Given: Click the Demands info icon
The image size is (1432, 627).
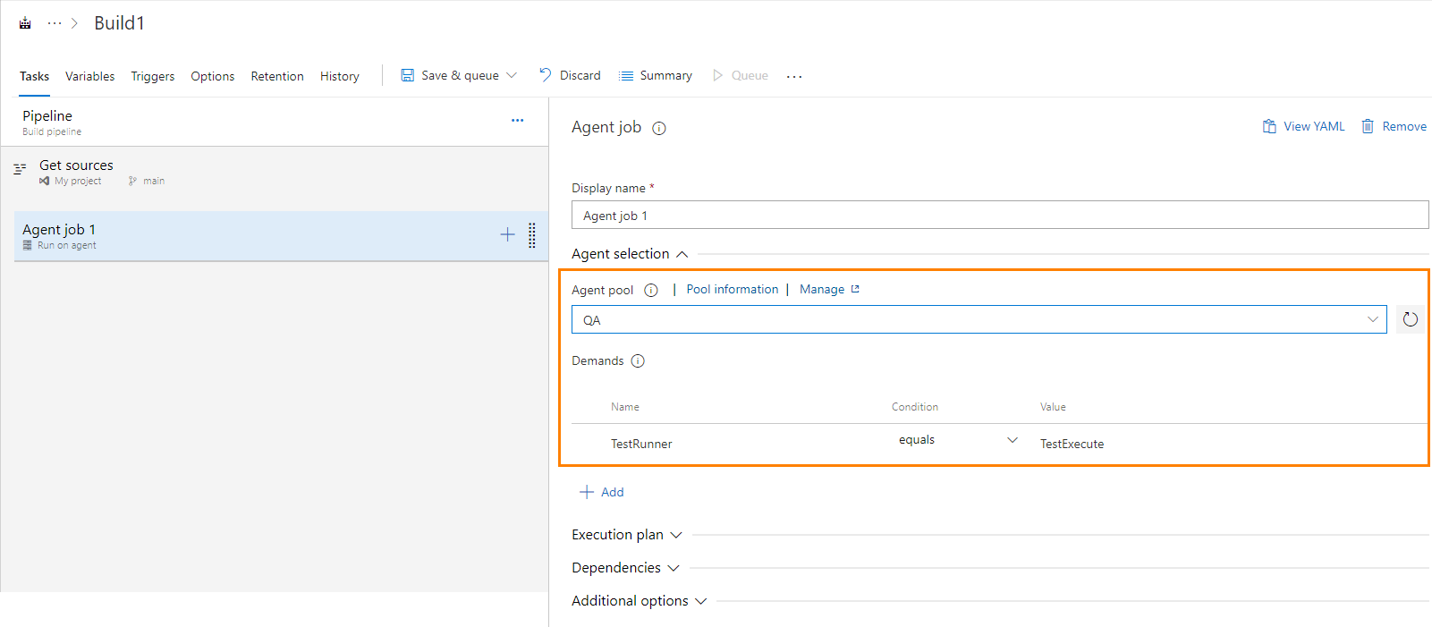Looking at the screenshot, I should coord(638,361).
